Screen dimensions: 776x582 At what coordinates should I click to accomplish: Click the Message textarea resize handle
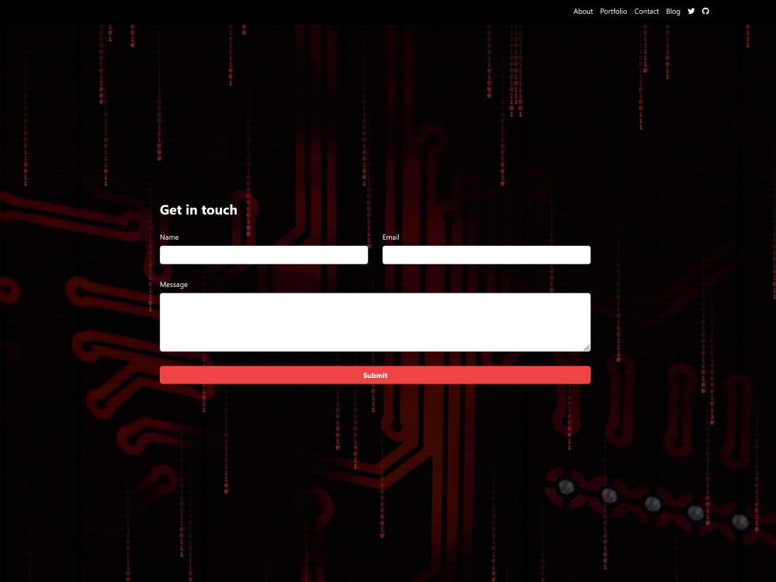pos(587,348)
